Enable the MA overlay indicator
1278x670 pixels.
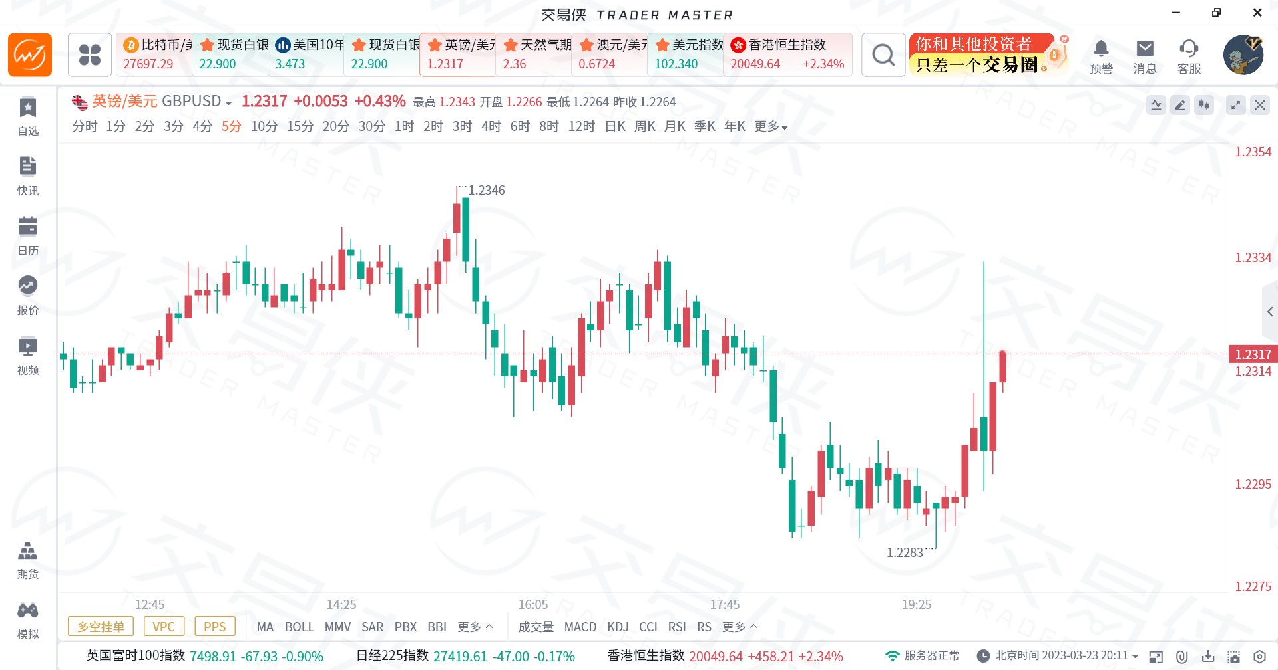[x=265, y=627]
